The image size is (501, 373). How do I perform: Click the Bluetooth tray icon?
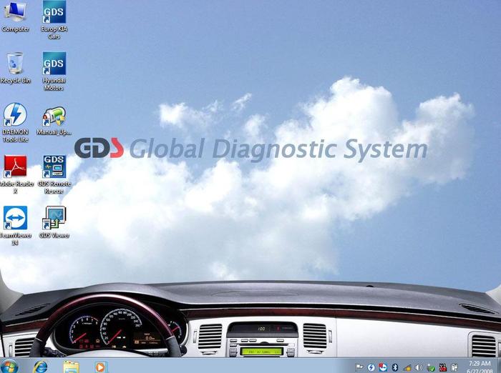(x=394, y=367)
